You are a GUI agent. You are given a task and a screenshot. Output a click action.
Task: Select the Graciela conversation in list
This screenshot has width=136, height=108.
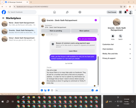pos(19,32)
